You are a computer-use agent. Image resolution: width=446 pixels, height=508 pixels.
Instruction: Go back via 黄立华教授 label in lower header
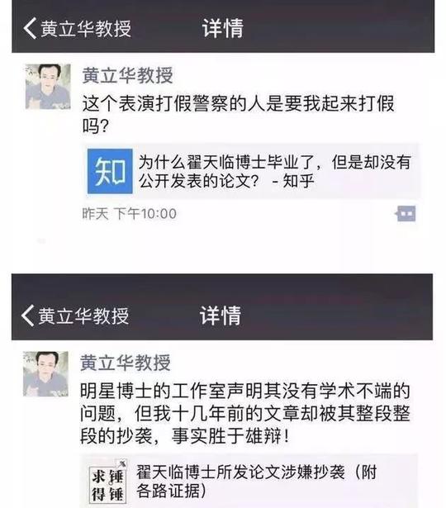click(x=83, y=316)
